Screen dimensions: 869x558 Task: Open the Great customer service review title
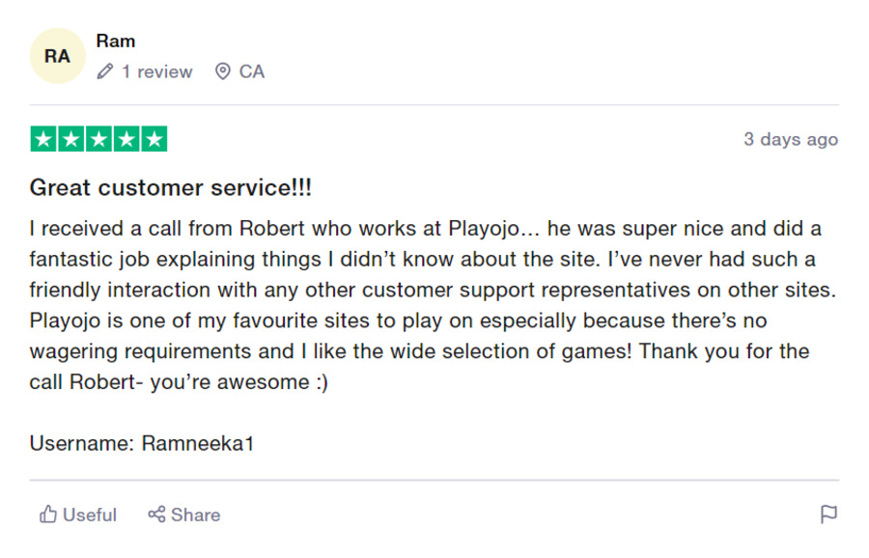tap(171, 188)
